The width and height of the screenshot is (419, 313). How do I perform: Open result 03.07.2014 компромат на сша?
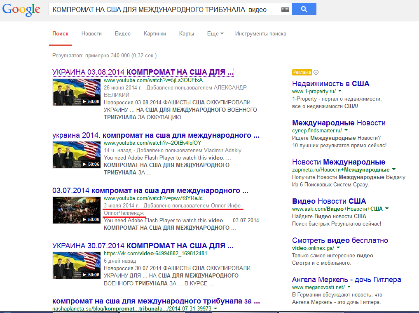click(150, 191)
